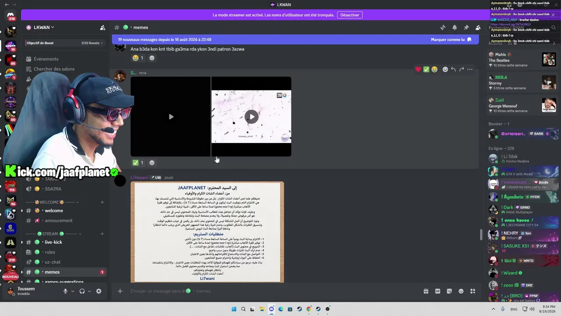
Task: Open the emoji picker in message bar
Action: click(461, 291)
